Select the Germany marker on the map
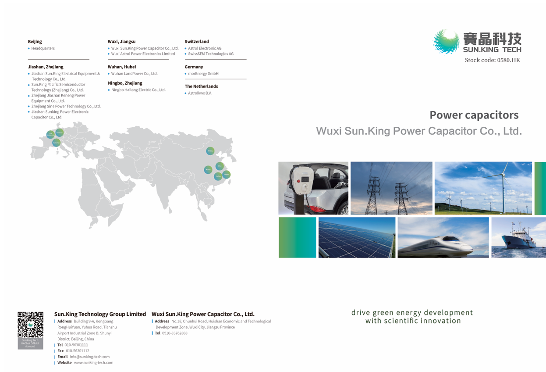Screen dimensions: 546x372 [60, 132]
